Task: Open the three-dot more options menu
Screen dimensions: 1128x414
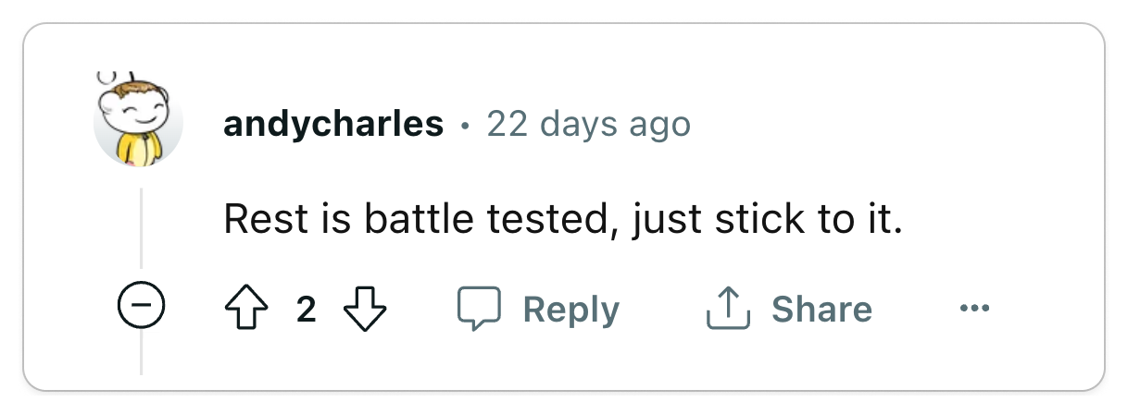Action: point(974,309)
